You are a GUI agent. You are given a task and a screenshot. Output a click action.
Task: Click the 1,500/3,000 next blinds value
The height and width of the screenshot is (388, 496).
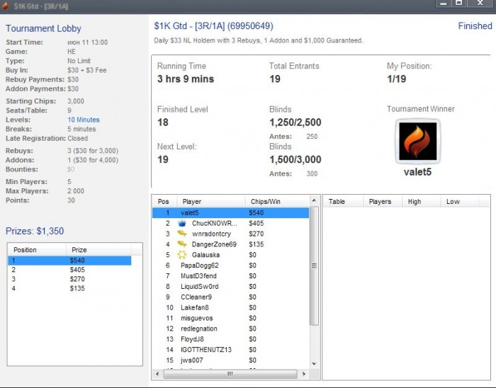point(295,159)
